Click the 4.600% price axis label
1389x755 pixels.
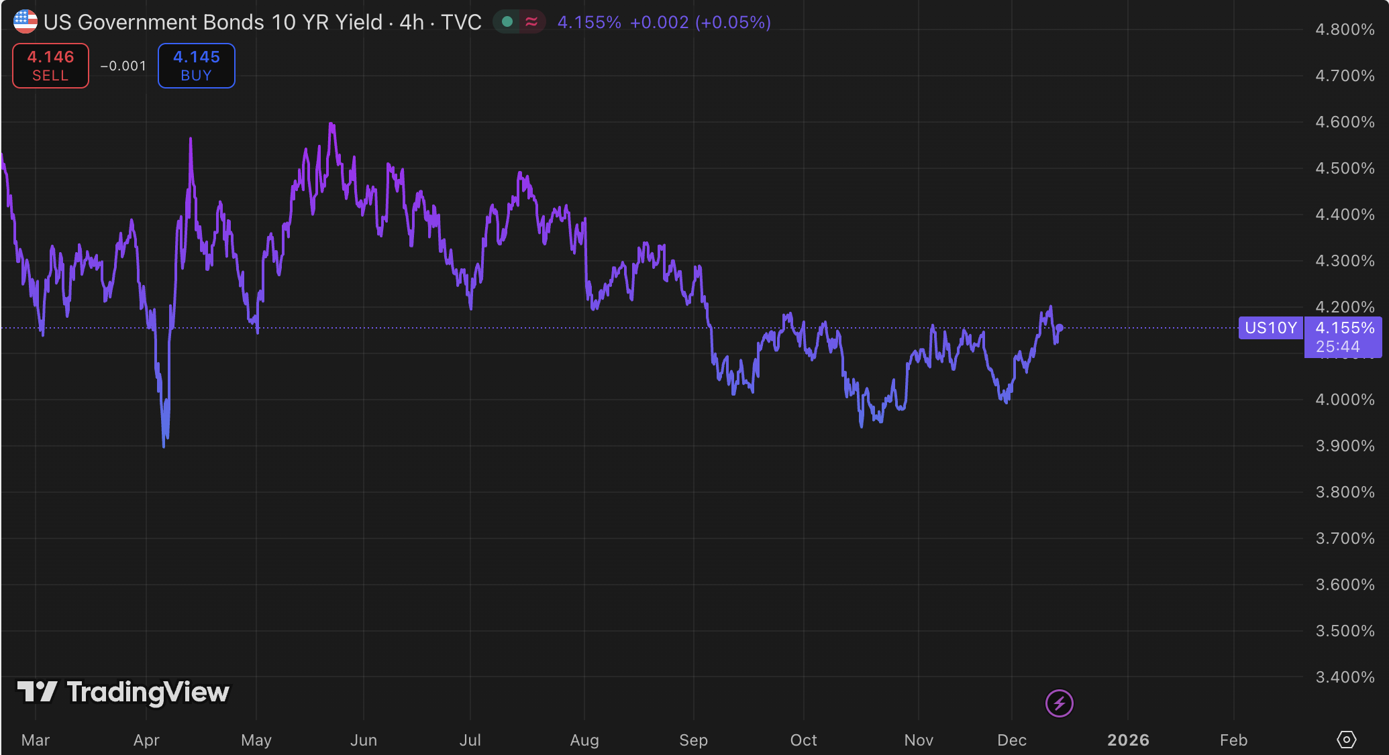[x=1345, y=122]
